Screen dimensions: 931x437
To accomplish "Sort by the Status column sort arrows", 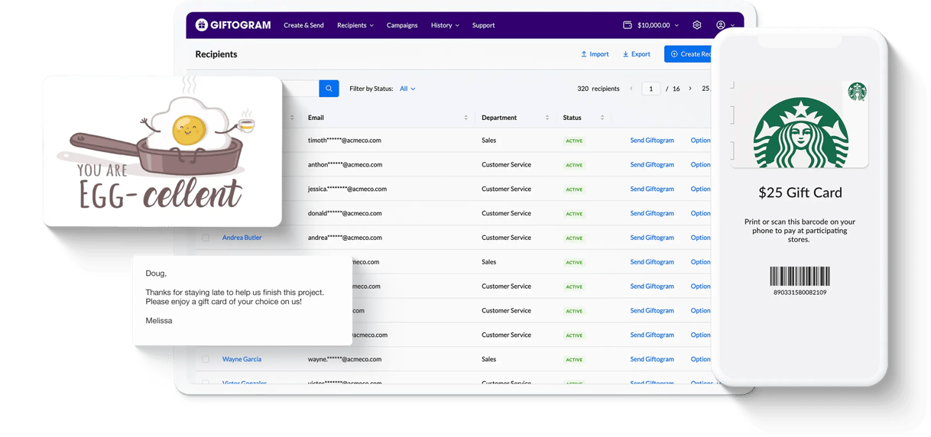I will coord(602,118).
